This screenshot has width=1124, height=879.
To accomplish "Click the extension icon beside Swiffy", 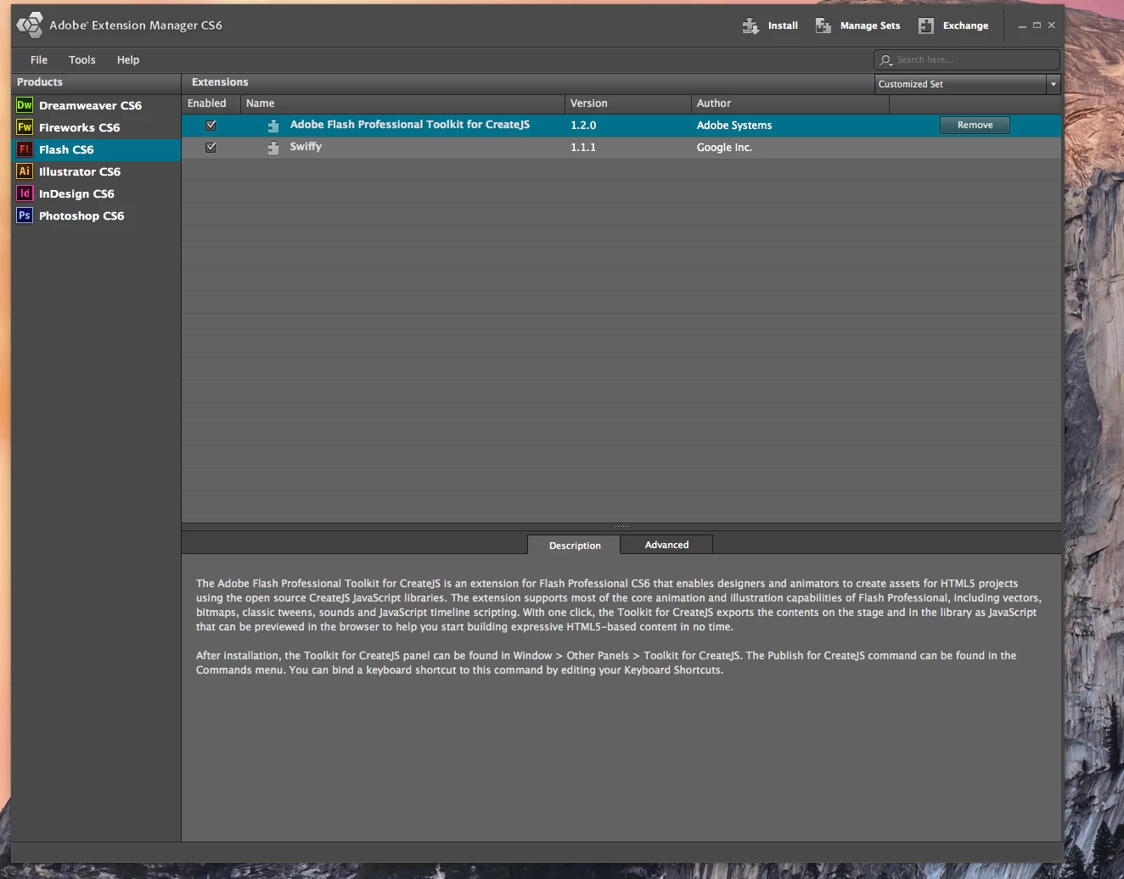I will coord(273,148).
